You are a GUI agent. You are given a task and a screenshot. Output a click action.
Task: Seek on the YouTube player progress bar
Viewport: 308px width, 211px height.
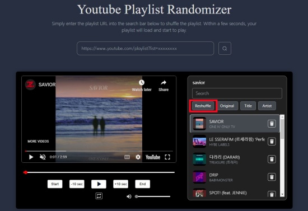[x=99, y=151]
